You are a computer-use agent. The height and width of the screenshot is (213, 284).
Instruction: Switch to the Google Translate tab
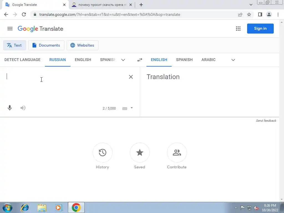coord(34,5)
